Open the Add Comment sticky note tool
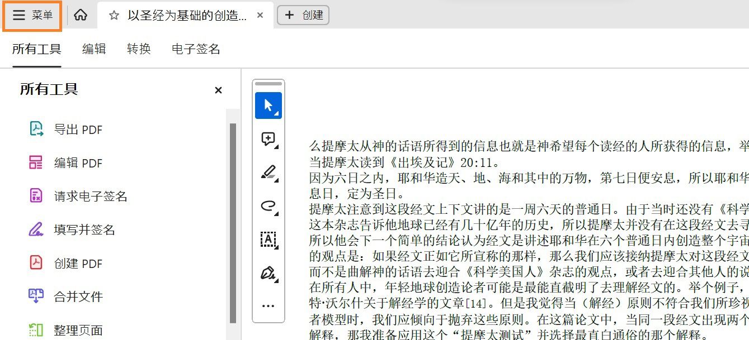 point(267,139)
